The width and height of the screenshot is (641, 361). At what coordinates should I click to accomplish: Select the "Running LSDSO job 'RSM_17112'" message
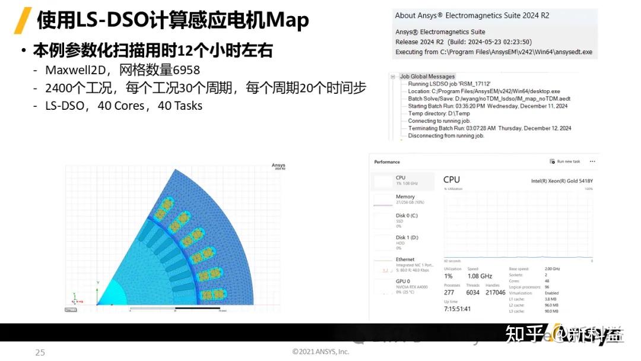[449, 84]
